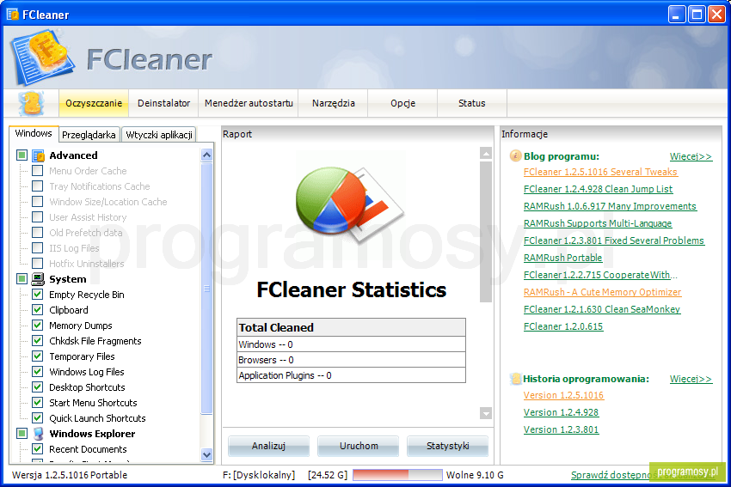The width and height of the screenshot is (731, 487).
Task: Toggle the Windows Explorer group checkbox
Action: pos(21,434)
